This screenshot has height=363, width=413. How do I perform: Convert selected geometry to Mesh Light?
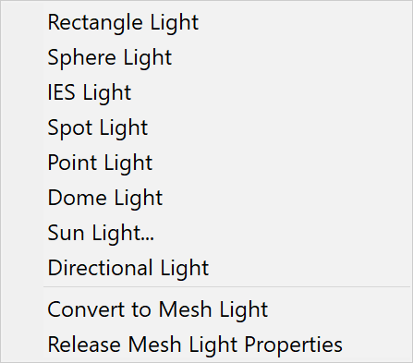click(206, 309)
